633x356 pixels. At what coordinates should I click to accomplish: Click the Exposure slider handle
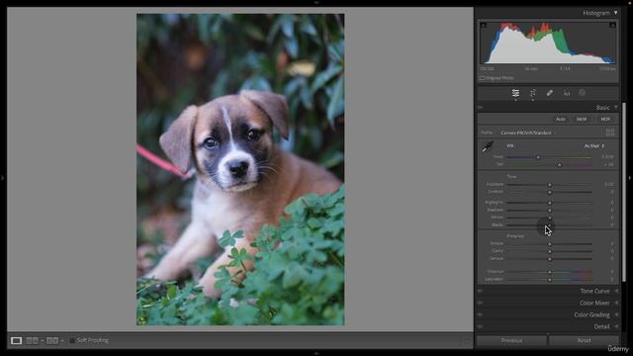pyautogui.click(x=550, y=185)
